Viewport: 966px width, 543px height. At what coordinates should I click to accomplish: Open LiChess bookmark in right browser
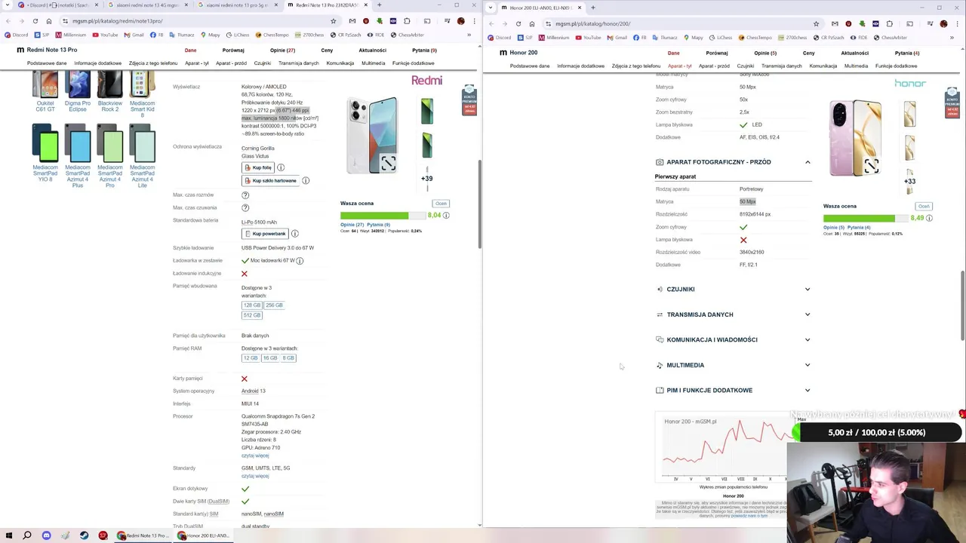[x=721, y=38]
